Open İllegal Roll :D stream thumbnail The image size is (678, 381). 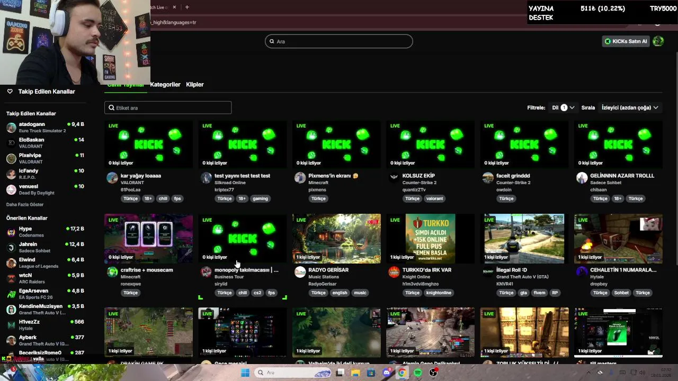(524, 239)
